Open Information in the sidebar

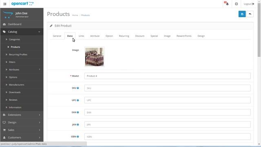tap(15, 107)
